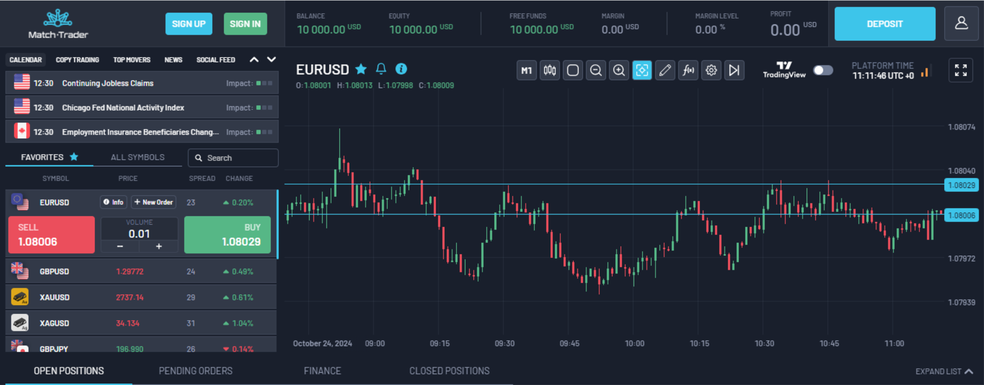Image resolution: width=984 pixels, height=385 pixels.
Task: Click the symbol Search field
Action: click(x=233, y=158)
